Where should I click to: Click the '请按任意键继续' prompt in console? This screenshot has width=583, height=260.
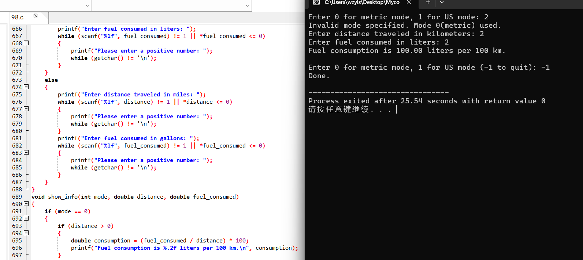(350, 109)
